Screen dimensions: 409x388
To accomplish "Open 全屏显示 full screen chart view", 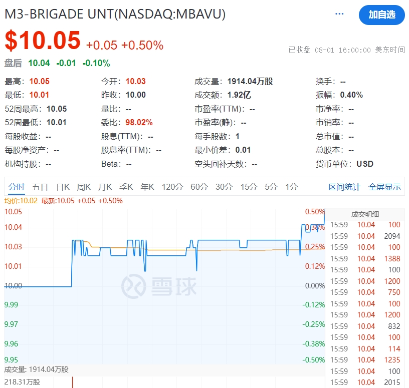I will 383,186.
